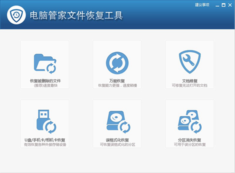
Task: Minimize the file recovery tool window
Action: tap(218, 5)
